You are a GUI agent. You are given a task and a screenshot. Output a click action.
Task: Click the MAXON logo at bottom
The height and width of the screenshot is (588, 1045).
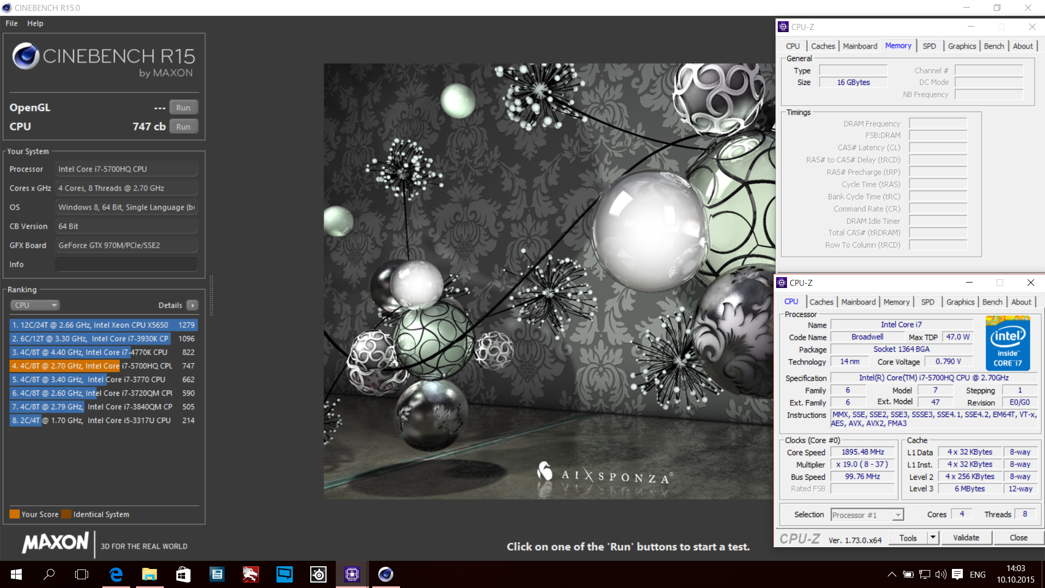[55, 542]
